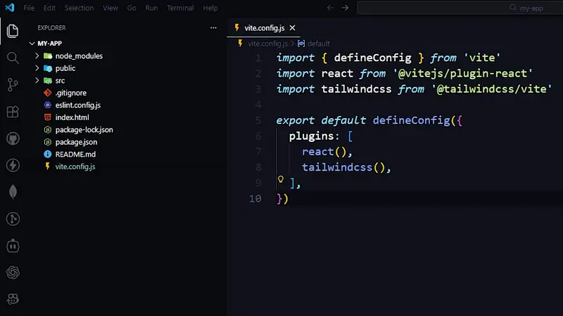Open the Explorer view in activity bar

coord(12,31)
